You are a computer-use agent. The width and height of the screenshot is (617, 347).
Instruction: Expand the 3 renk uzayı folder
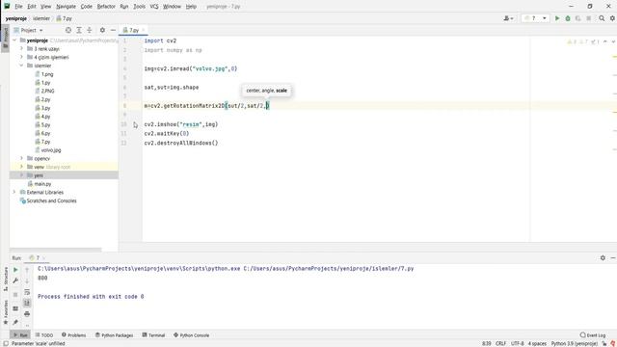[21, 49]
